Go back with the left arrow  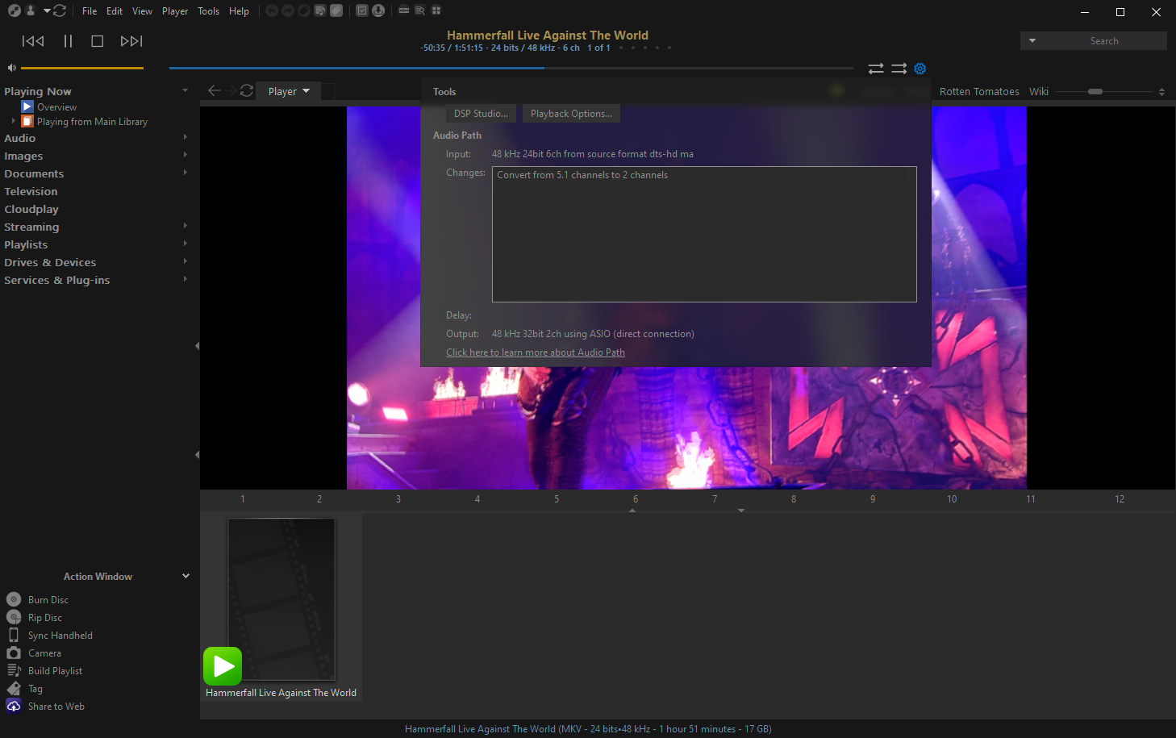pyautogui.click(x=214, y=90)
